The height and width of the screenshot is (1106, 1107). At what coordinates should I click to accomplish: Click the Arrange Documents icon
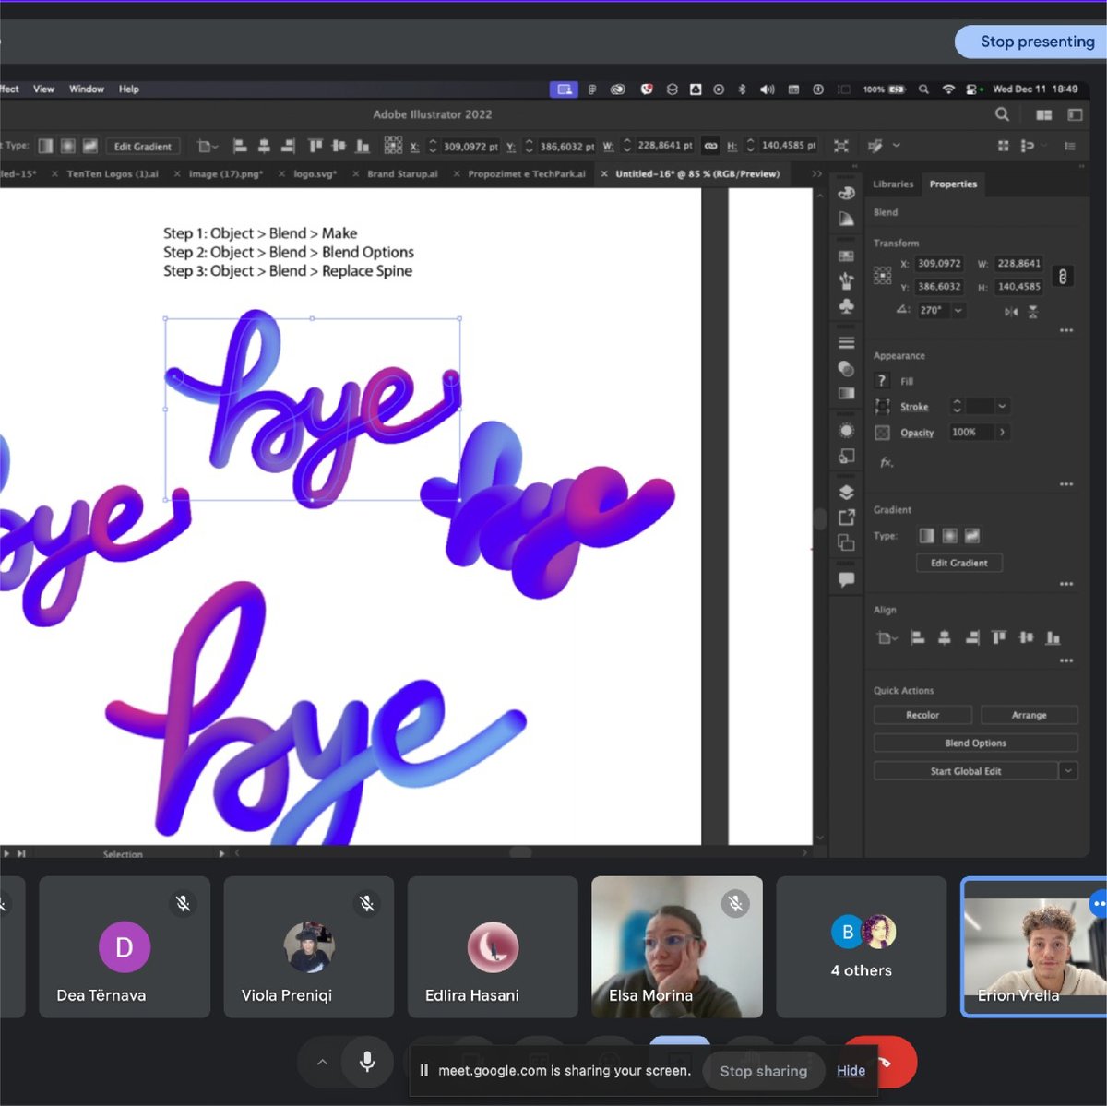coord(1044,114)
